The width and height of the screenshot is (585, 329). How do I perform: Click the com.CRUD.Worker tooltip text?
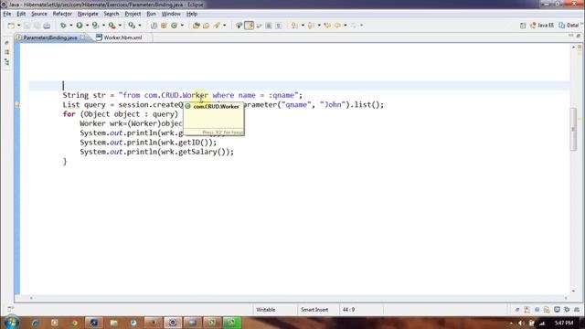coord(216,106)
